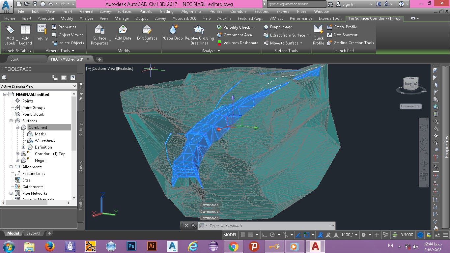Launch the Object Viewer
450x253 pixels.
[x=68, y=35]
